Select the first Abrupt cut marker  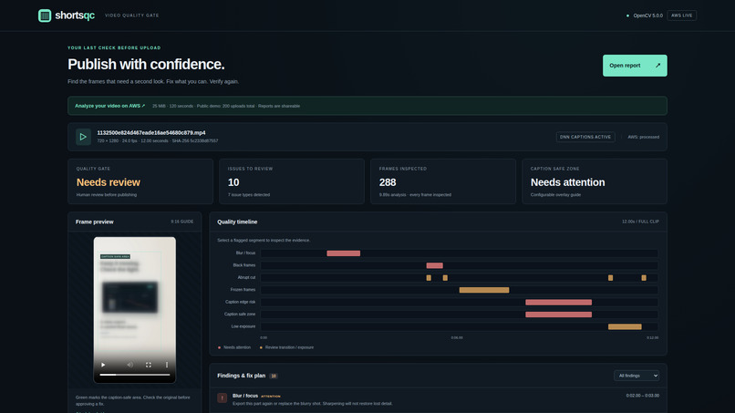(x=429, y=278)
